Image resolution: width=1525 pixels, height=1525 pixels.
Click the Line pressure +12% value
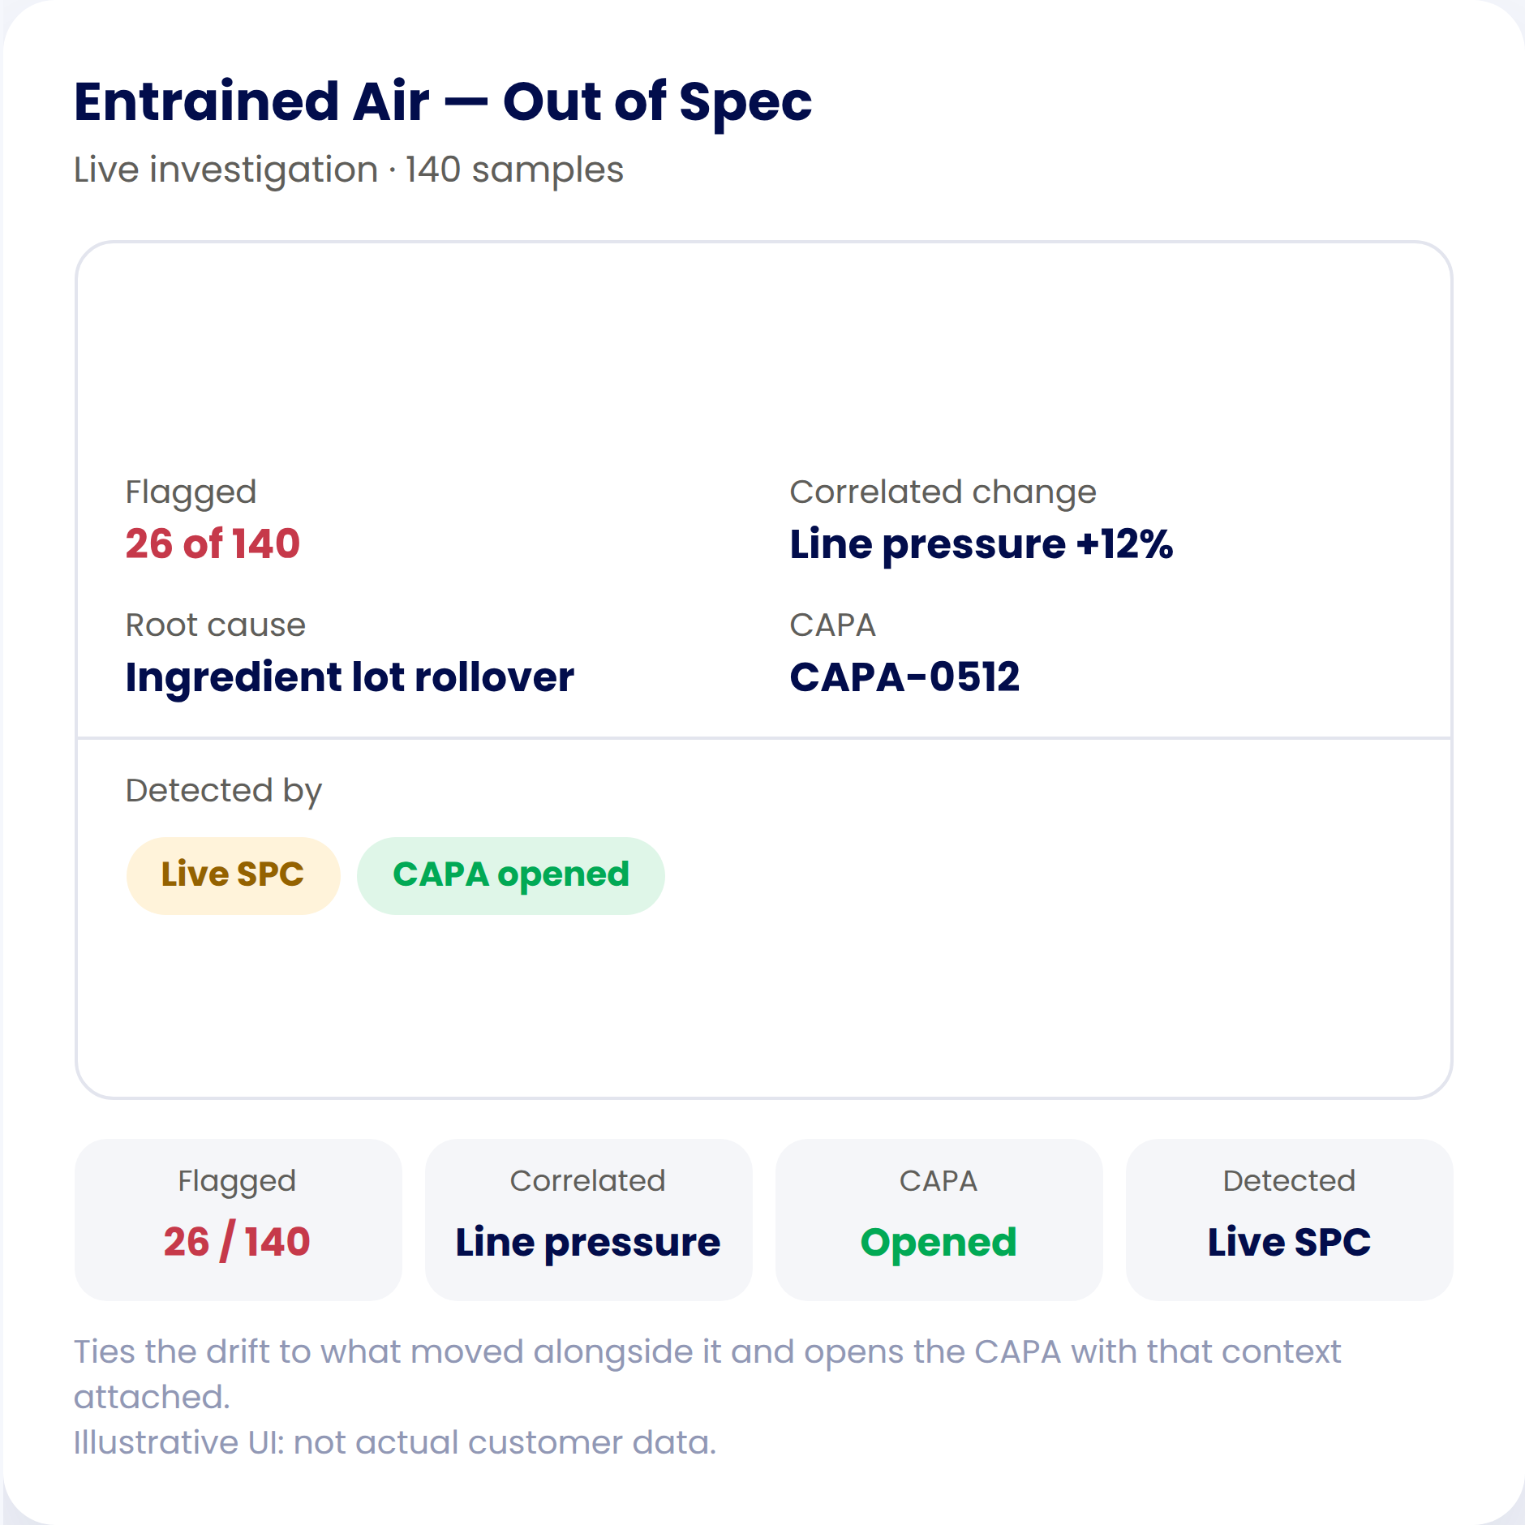pyautogui.click(x=982, y=544)
